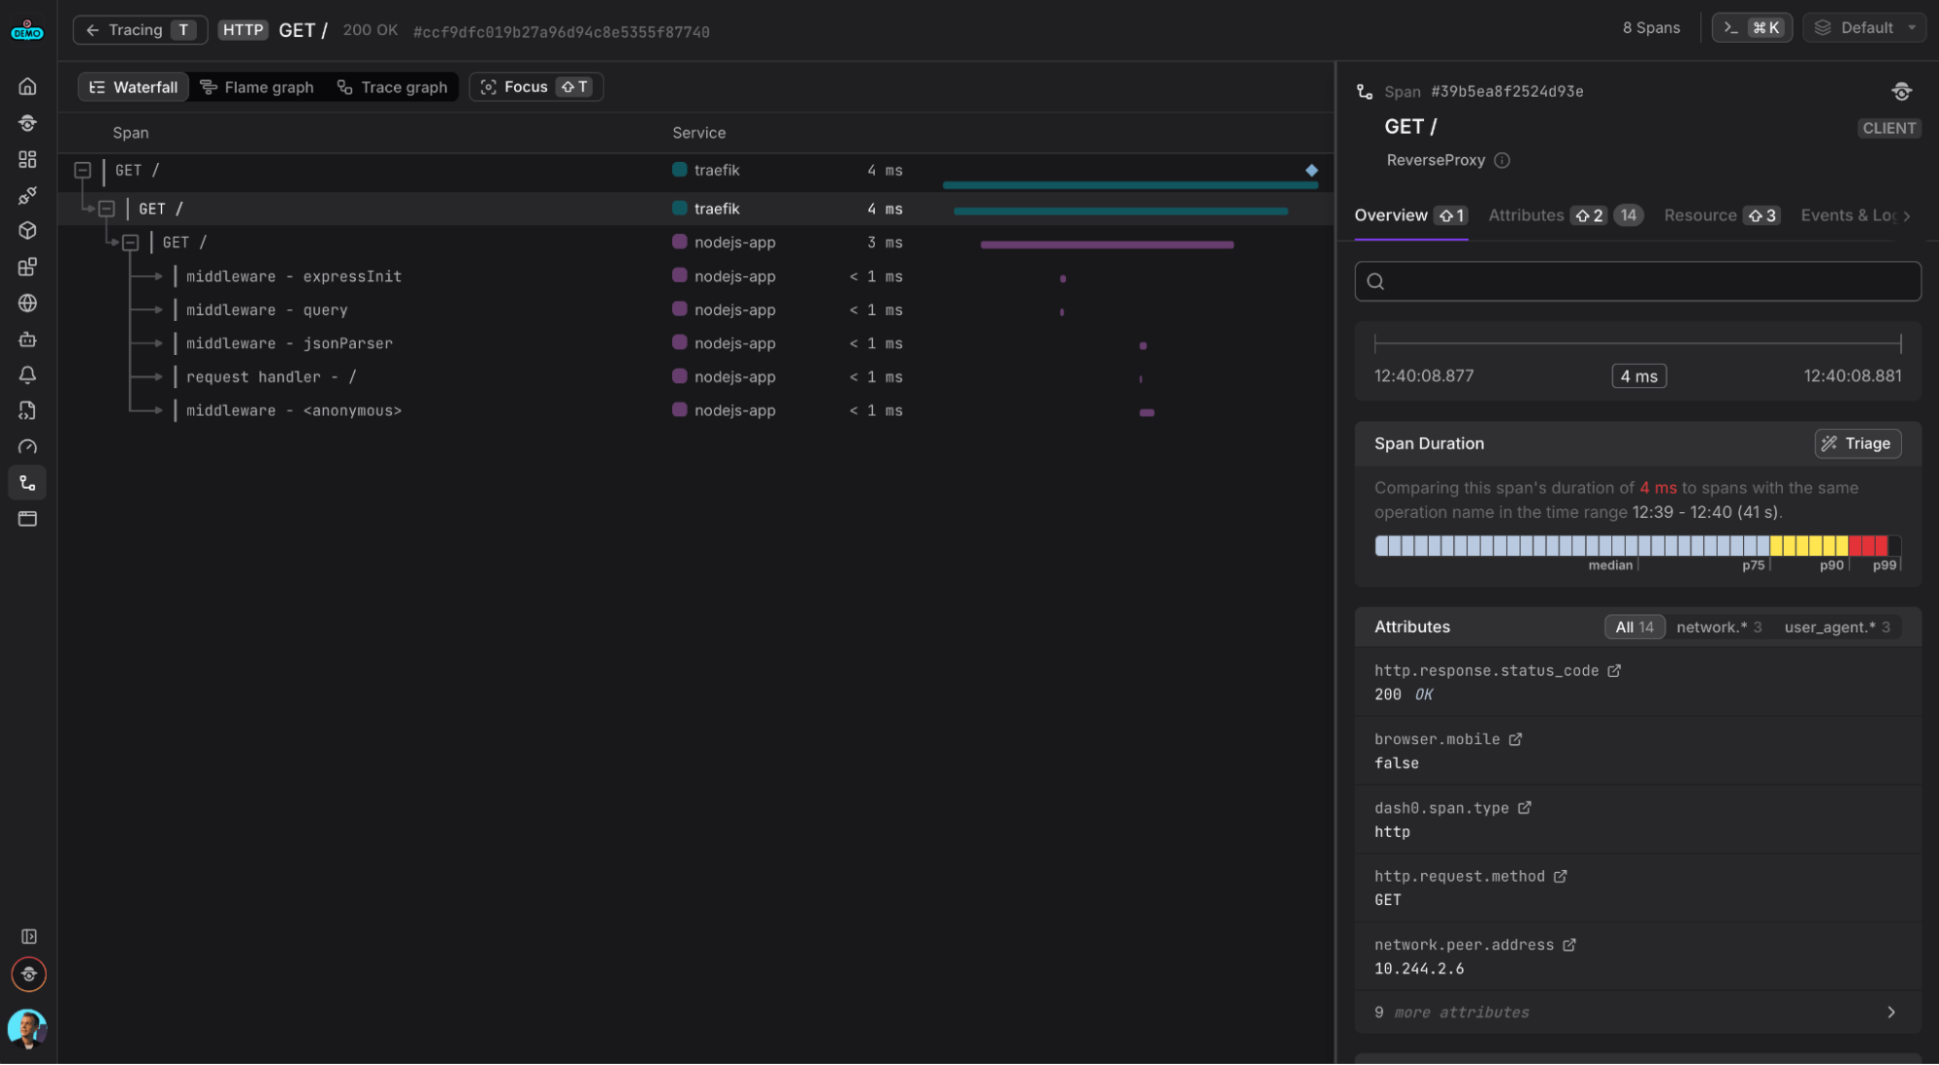
Task: Click the blue diamond marker on timeline
Action: [1311, 171]
